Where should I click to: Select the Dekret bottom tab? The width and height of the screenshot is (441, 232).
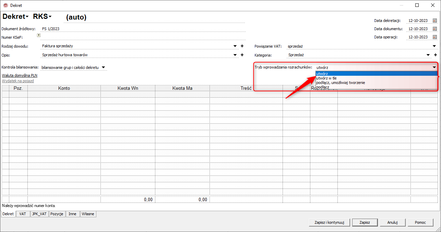tap(8, 214)
